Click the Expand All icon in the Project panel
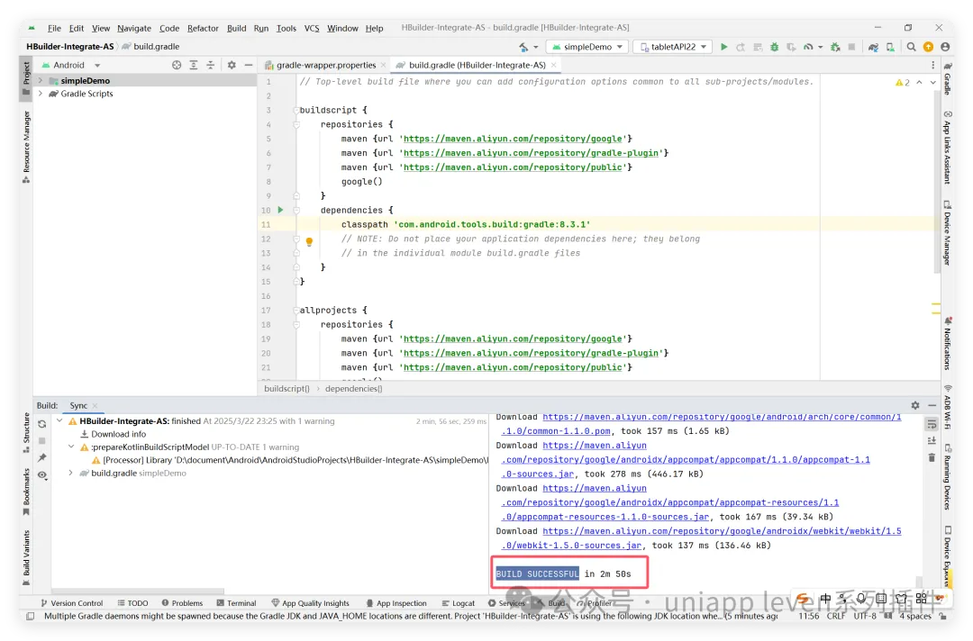The height and width of the screenshot is (641, 973). tap(194, 65)
